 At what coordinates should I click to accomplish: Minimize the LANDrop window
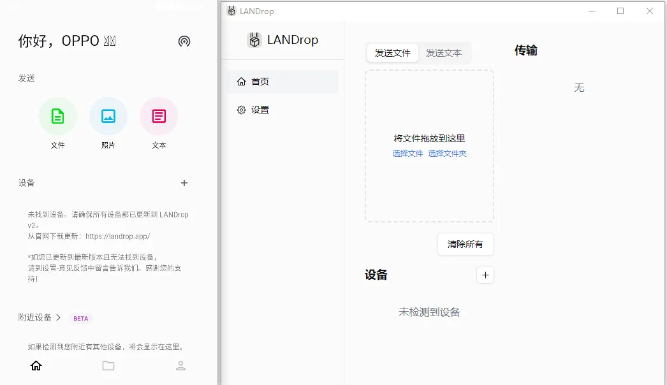coord(592,11)
